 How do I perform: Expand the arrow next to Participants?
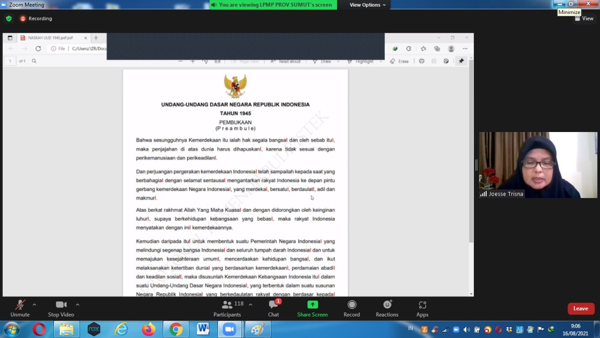click(250, 305)
